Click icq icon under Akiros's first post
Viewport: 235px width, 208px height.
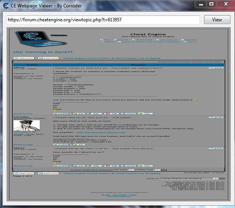pos(146,113)
